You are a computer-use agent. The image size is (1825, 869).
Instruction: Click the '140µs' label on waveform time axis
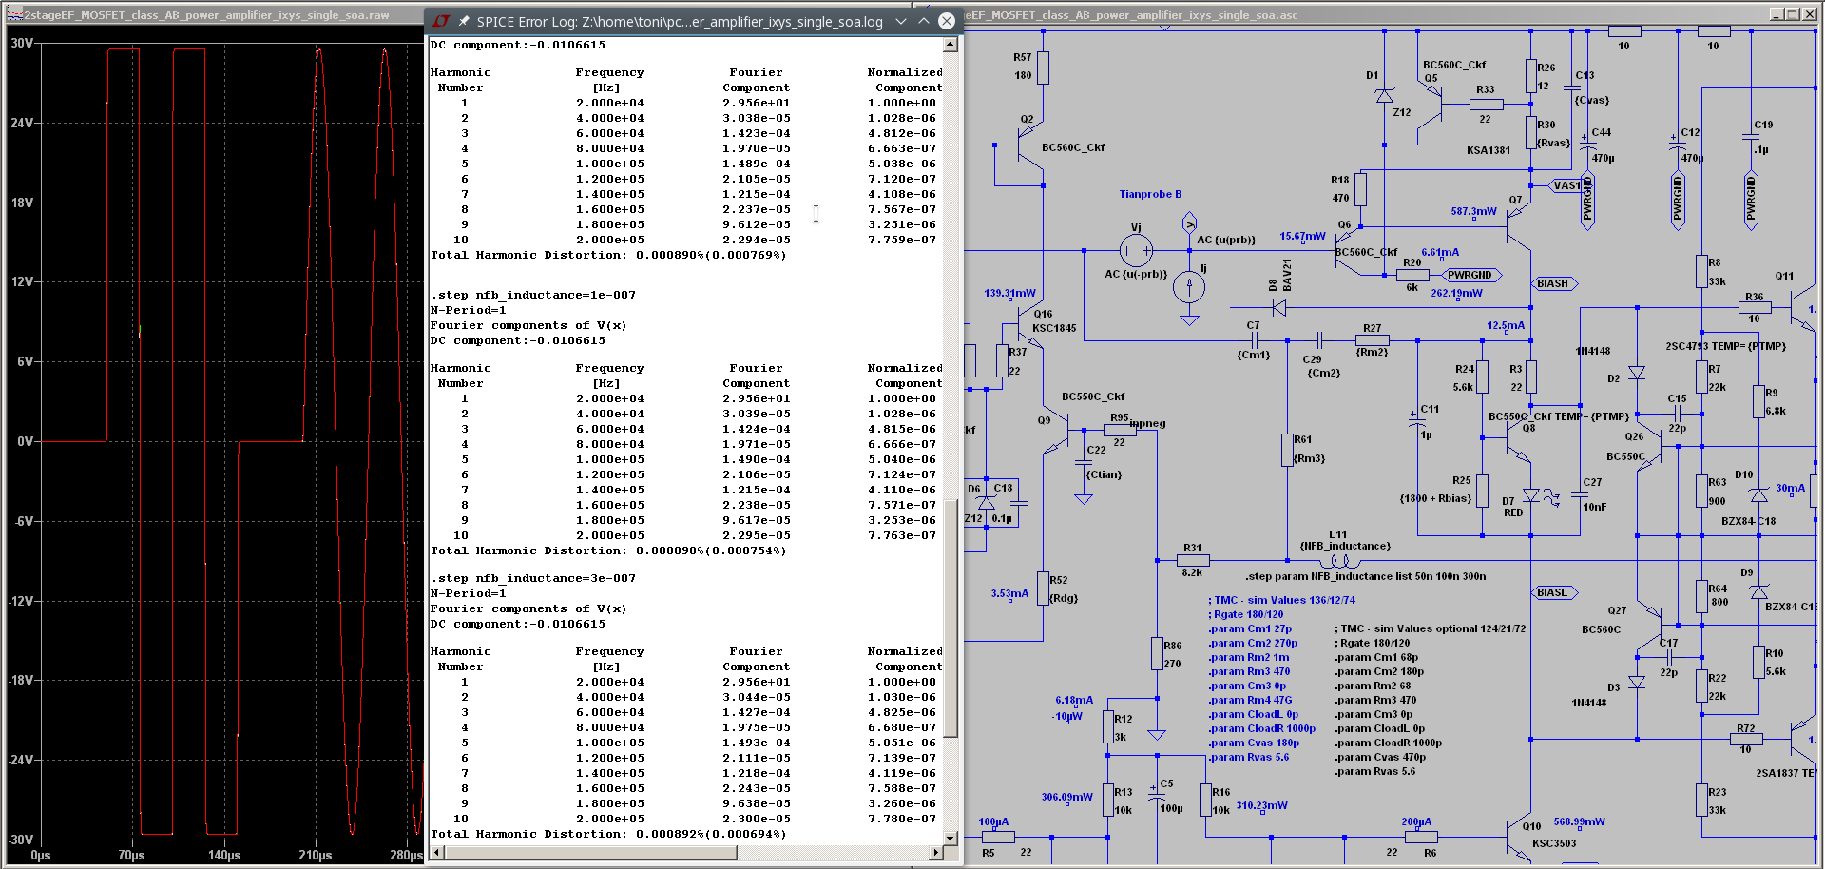[x=224, y=855]
